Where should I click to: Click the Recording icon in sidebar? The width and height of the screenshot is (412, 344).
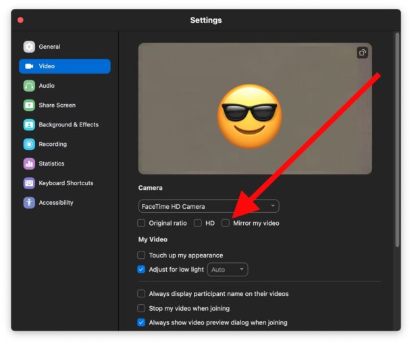click(x=29, y=144)
